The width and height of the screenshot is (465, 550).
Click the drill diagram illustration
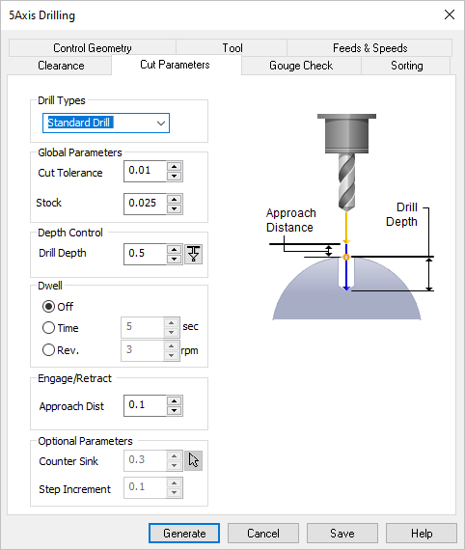pos(350,217)
